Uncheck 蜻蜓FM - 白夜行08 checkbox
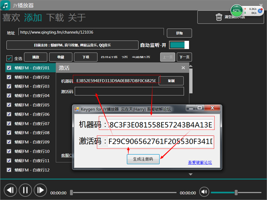 pos(9,132)
